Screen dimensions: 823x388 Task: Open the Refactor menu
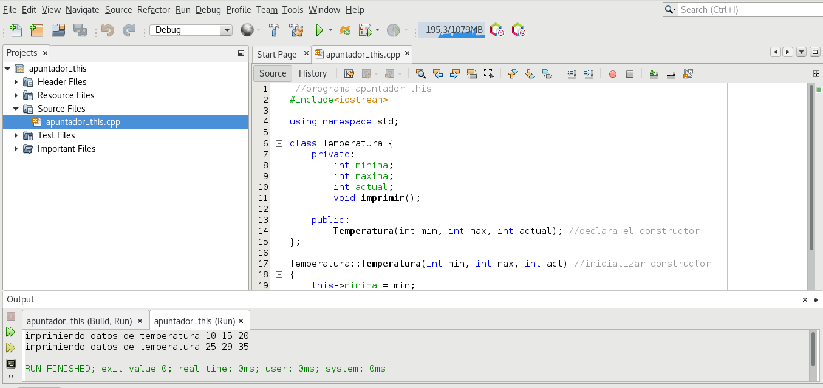click(154, 10)
